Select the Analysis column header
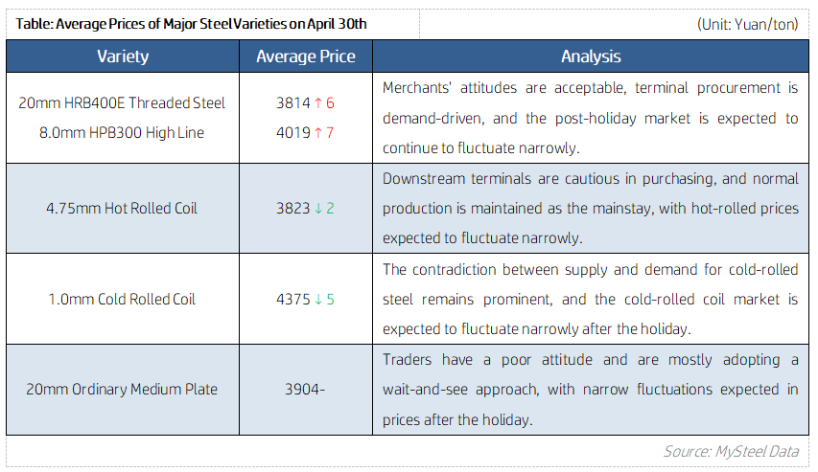 tap(590, 56)
